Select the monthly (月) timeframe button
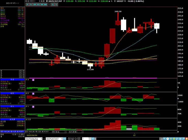 click(56, 5)
